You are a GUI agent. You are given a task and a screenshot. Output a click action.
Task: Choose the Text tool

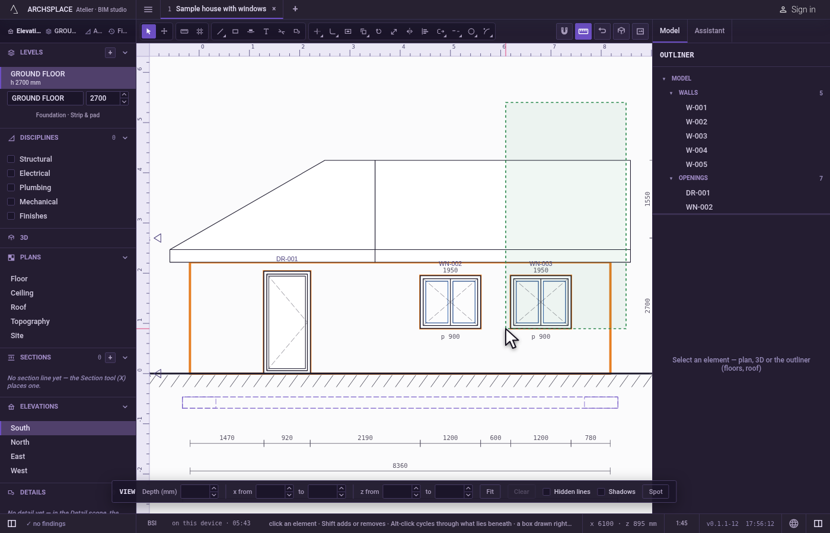coord(266,31)
